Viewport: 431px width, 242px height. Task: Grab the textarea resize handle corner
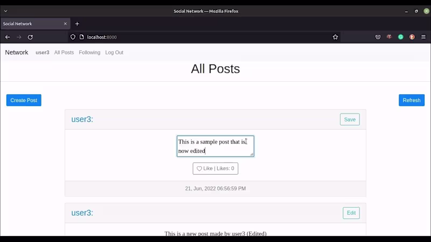252,154
